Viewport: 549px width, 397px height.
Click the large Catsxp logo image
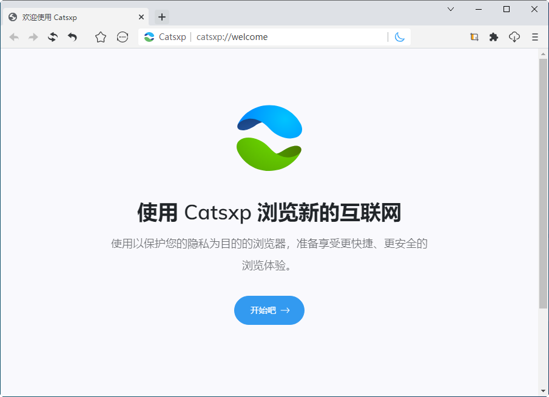pos(269,138)
